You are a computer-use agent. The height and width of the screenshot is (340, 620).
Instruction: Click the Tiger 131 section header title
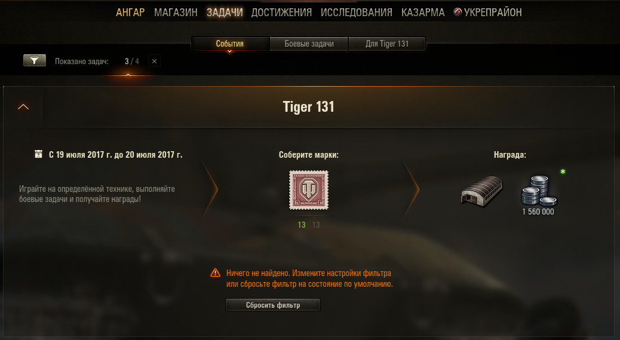point(309,107)
